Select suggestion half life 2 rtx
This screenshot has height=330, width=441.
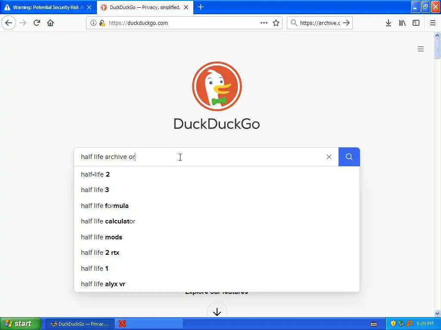pyautogui.click(x=217, y=253)
